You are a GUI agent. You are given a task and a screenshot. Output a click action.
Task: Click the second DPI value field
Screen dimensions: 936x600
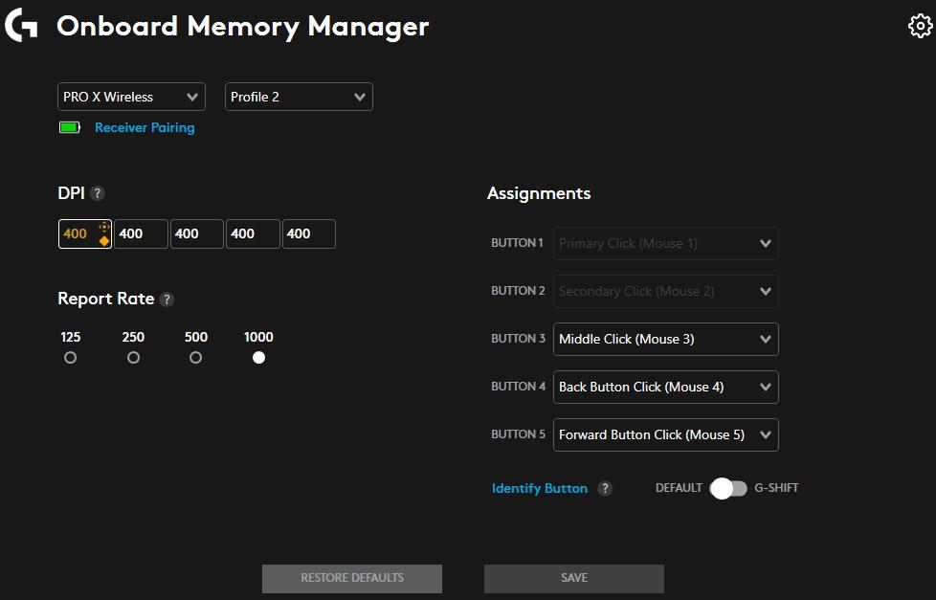point(141,233)
